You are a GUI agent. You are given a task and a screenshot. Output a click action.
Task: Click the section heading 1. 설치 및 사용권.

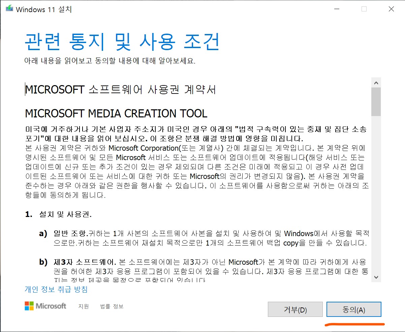coord(58,214)
